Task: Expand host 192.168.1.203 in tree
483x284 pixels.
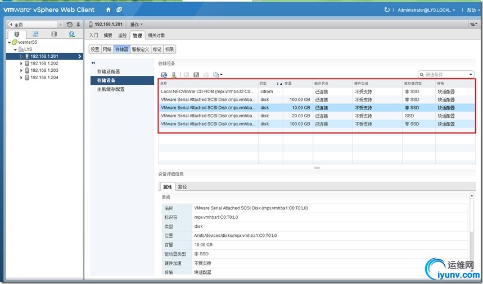Action: pos(21,71)
